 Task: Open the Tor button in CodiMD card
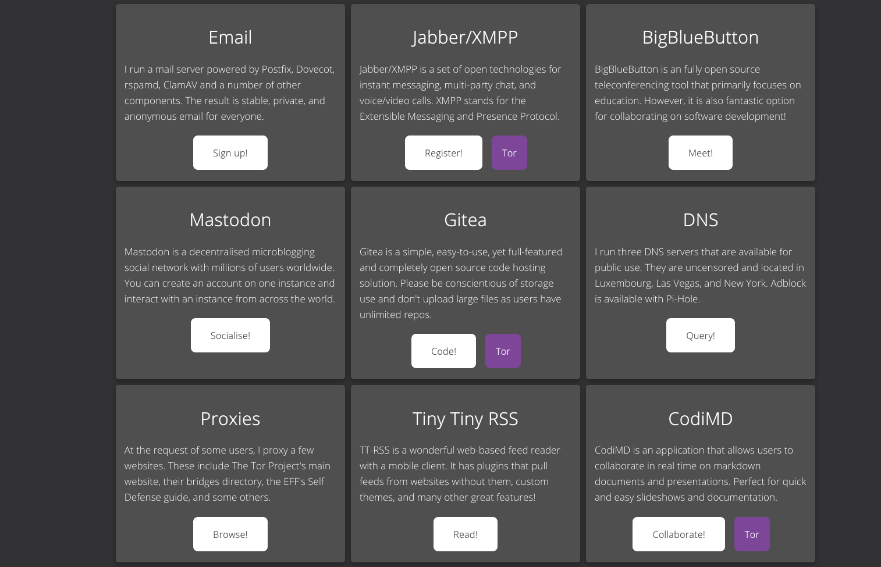(x=751, y=534)
